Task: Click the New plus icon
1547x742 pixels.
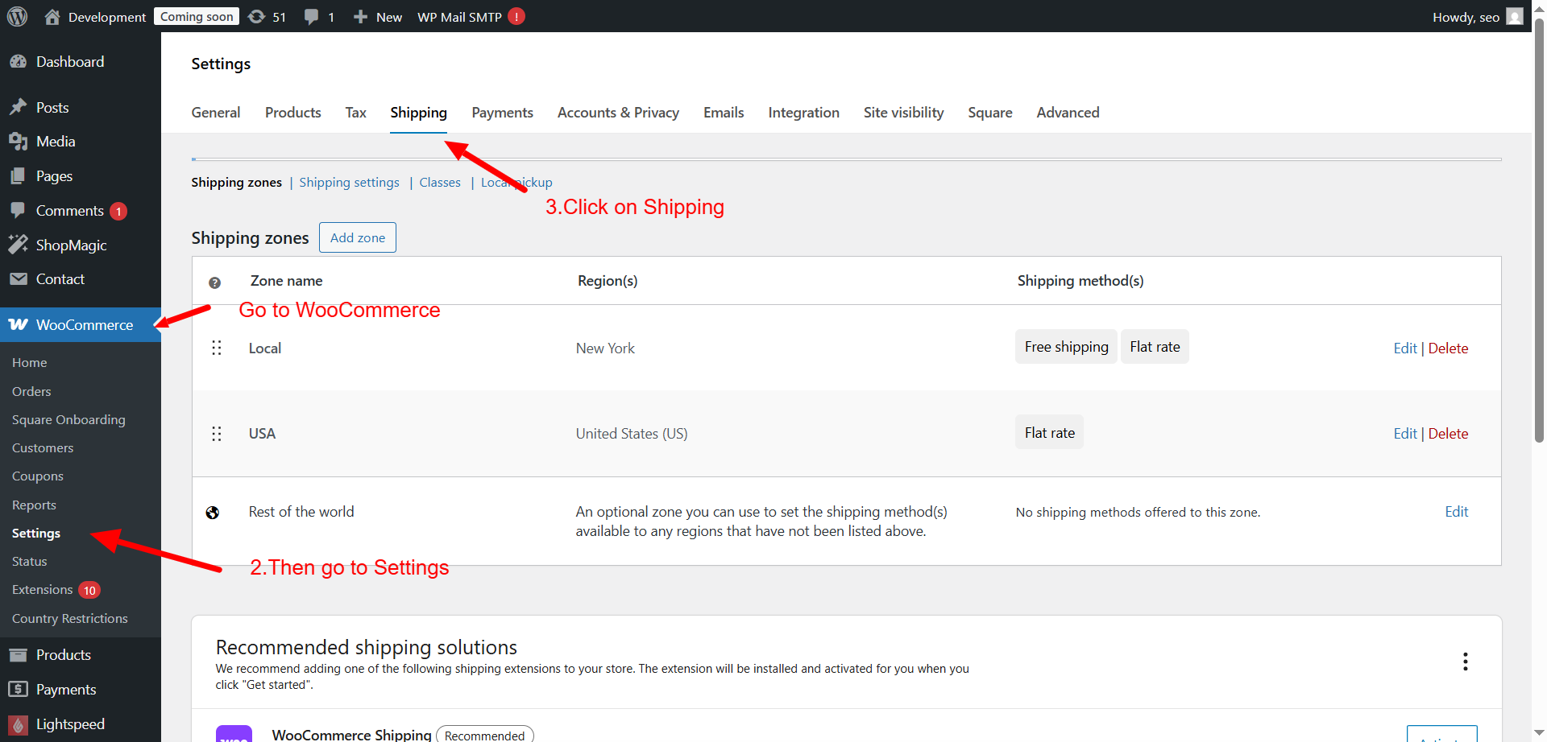Action: point(360,17)
